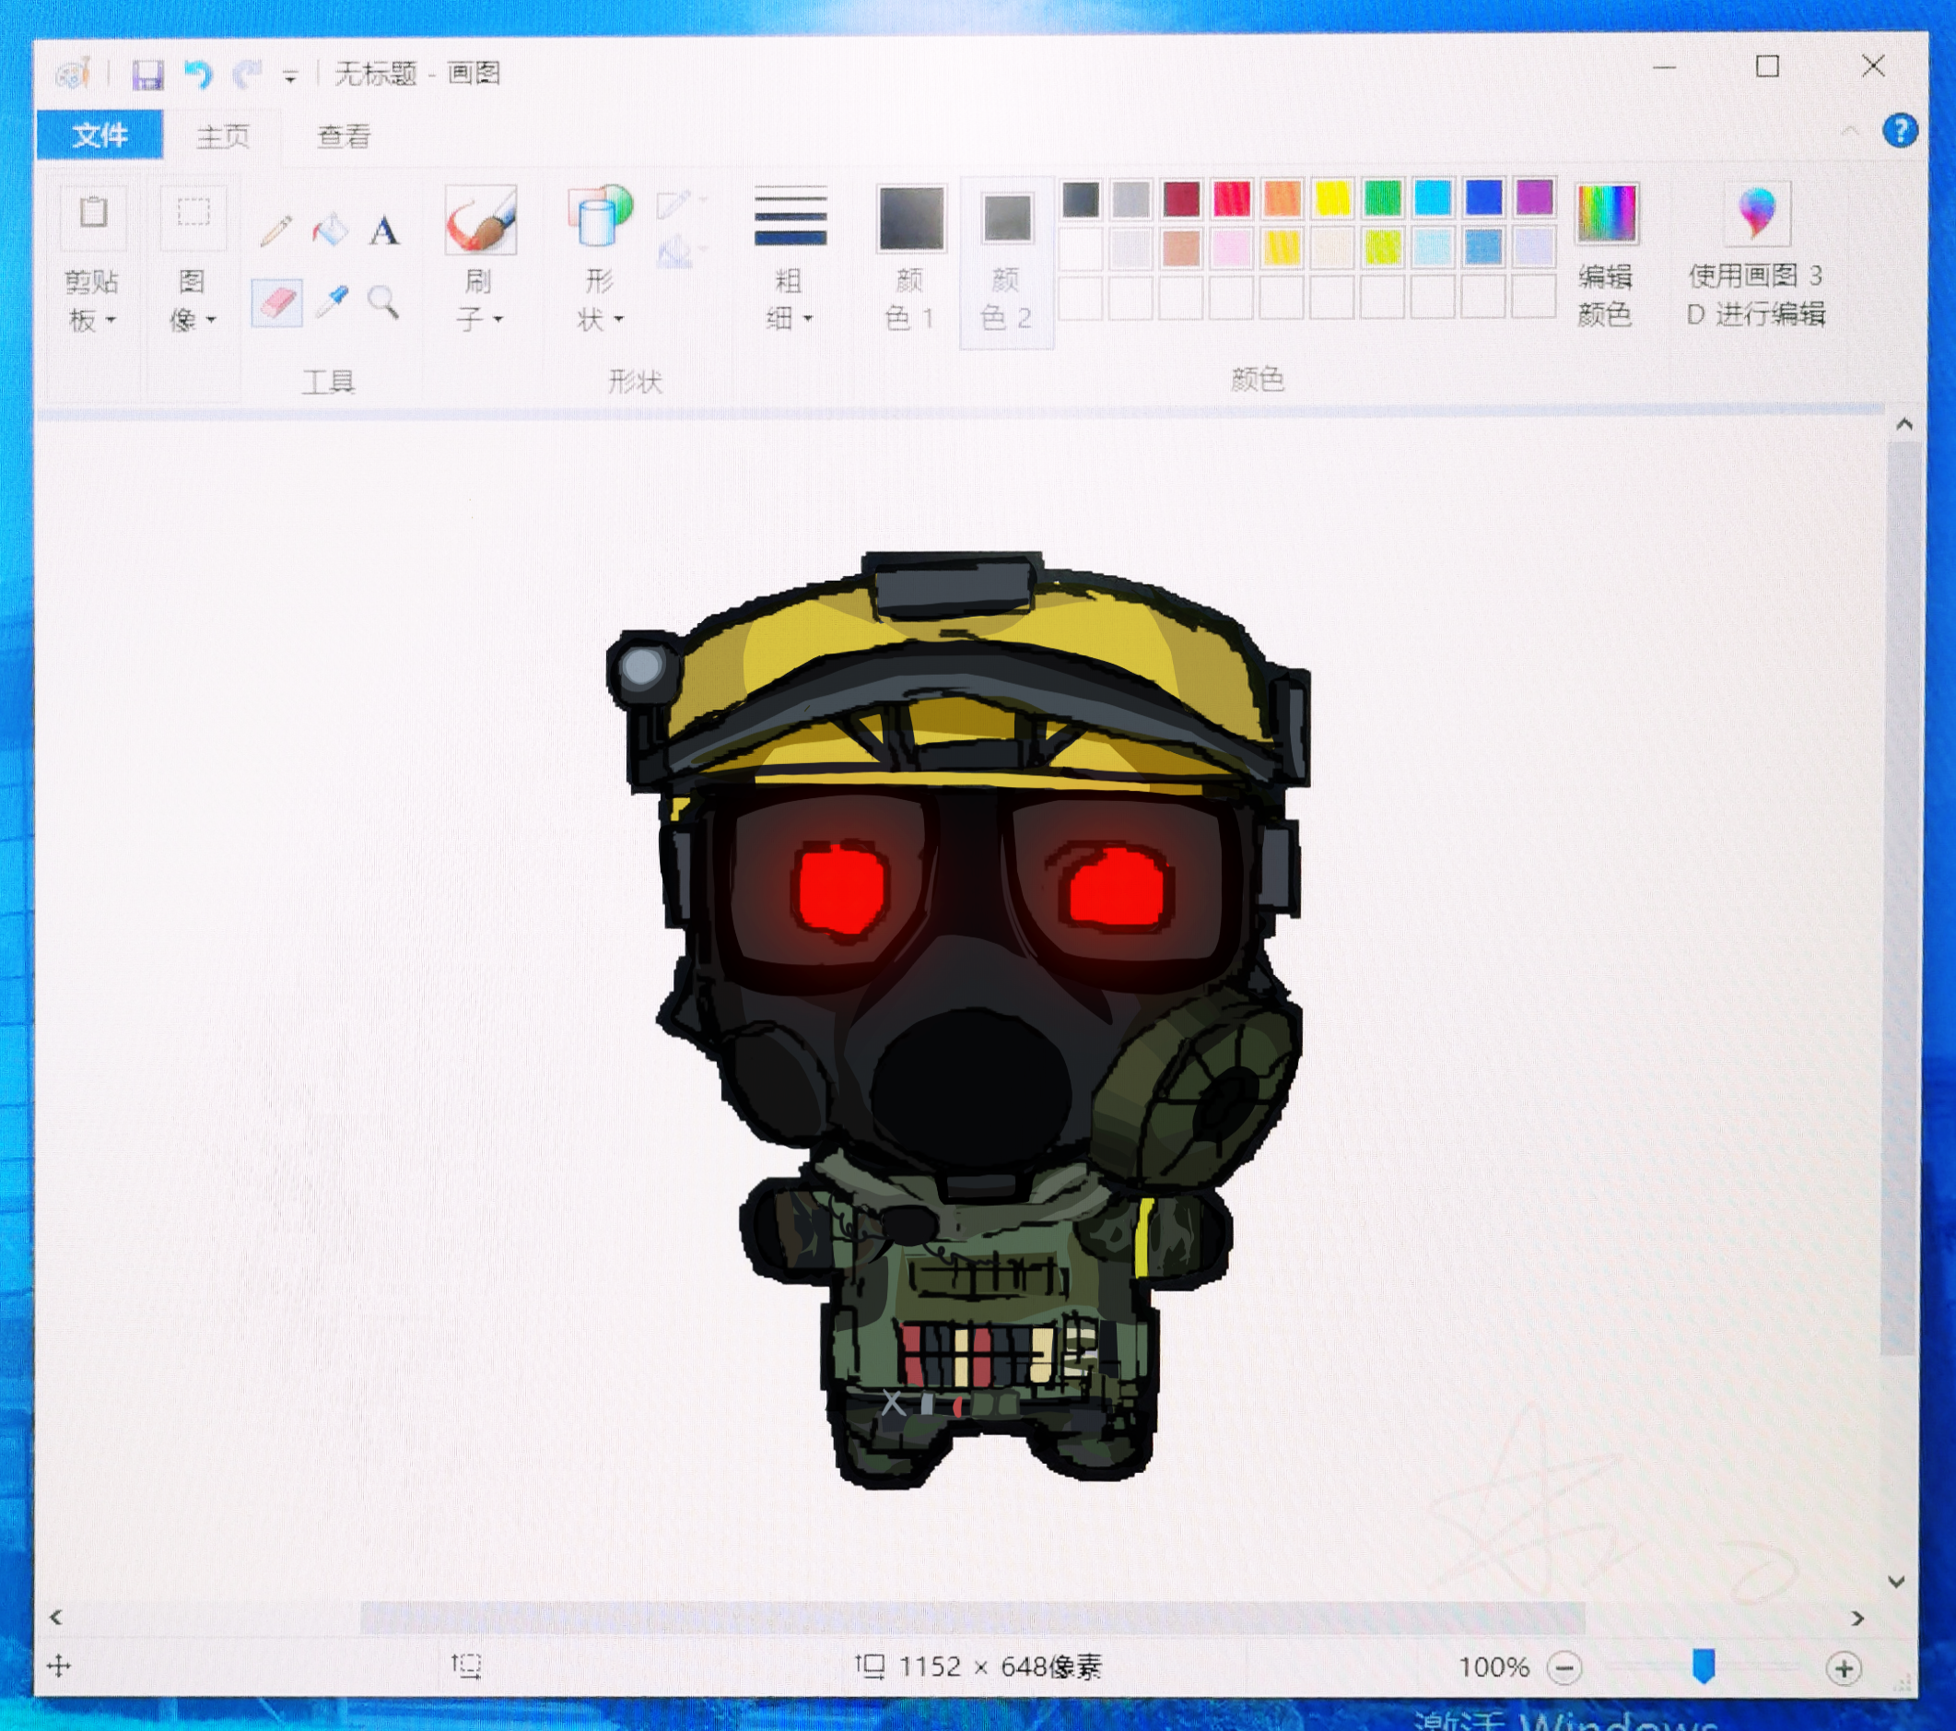Switch to the Home (主页) tab
This screenshot has width=1956, height=1731.
click(x=223, y=135)
